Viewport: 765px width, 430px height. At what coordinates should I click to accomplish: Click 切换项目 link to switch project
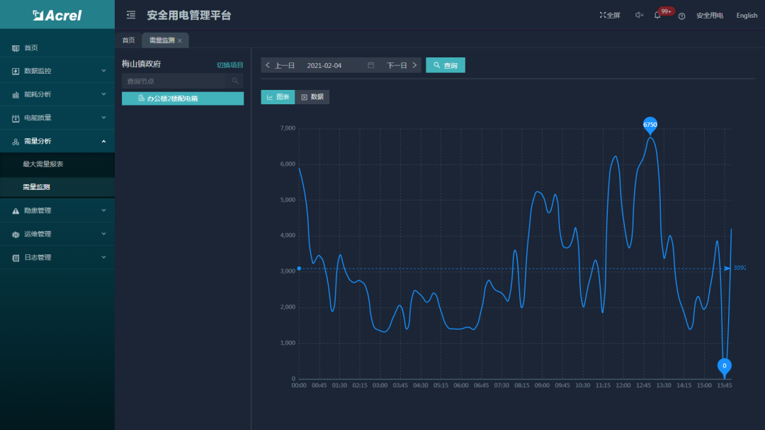coord(229,65)
